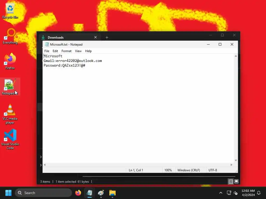Open Notepad's Help menu
The width and height of the screenshot is (266, 199).
click(88, 51)
